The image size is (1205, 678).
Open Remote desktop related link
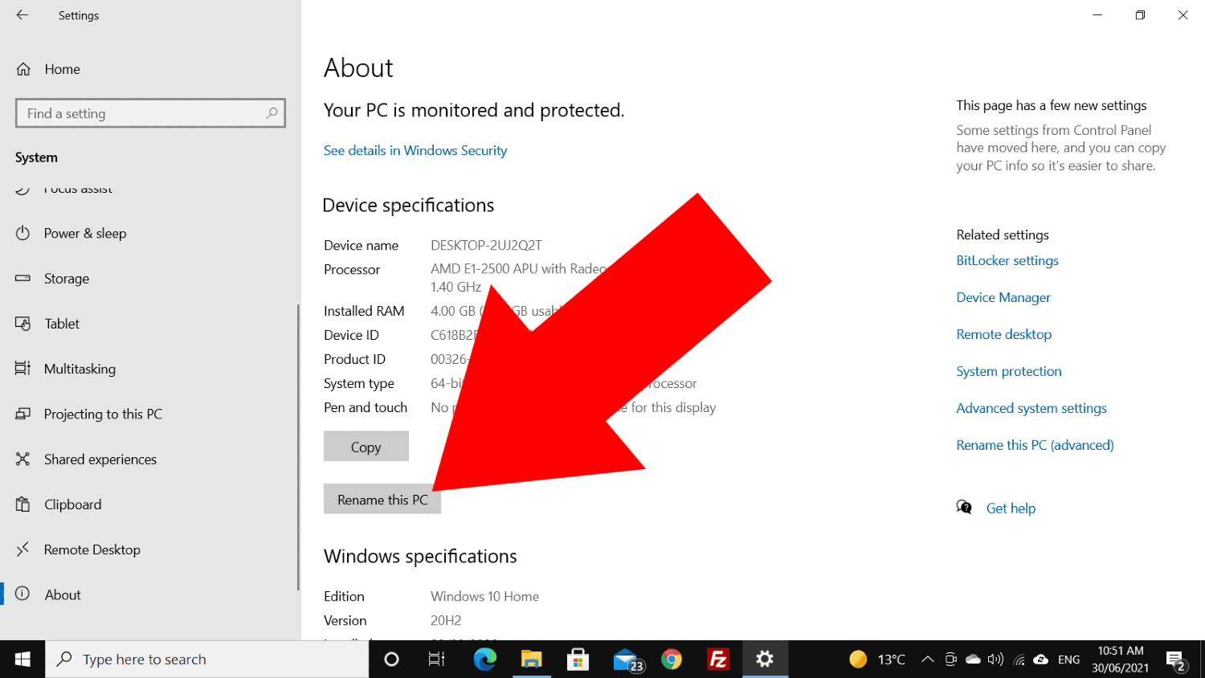point(1004,334)
